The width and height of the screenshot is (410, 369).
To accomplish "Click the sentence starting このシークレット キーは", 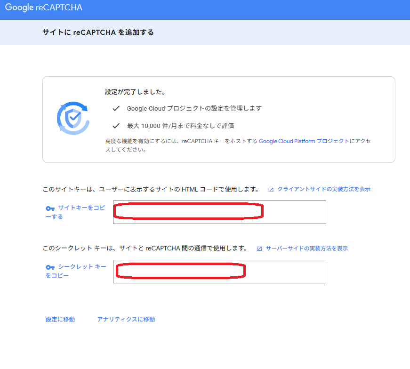I will [145, 248].
